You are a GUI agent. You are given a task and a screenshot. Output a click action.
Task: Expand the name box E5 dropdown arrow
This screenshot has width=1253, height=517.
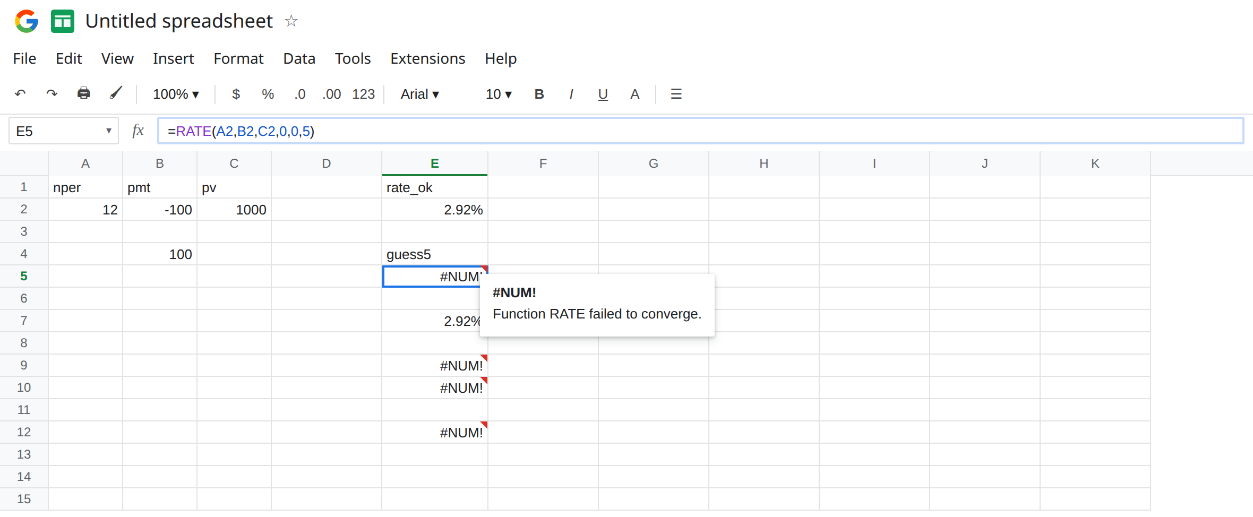click(x=108, y=131)
